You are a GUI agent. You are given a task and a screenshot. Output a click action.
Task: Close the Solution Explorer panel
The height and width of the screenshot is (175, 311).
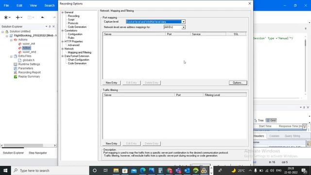click(x=53, y=26)
